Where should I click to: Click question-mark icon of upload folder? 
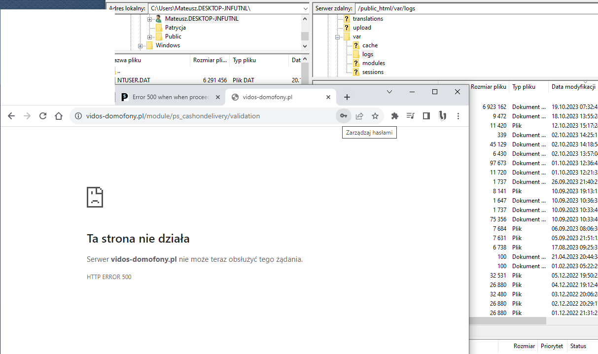347,28
